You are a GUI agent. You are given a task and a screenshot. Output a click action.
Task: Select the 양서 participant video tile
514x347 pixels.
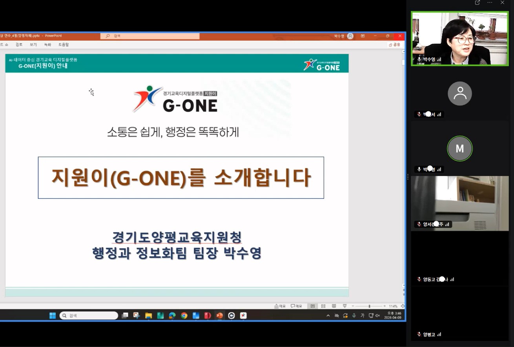click(460, 203)
